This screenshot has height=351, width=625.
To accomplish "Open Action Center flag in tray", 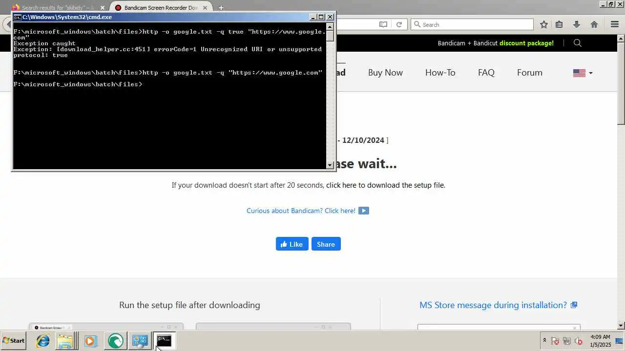I will click(x=555, y=341).
